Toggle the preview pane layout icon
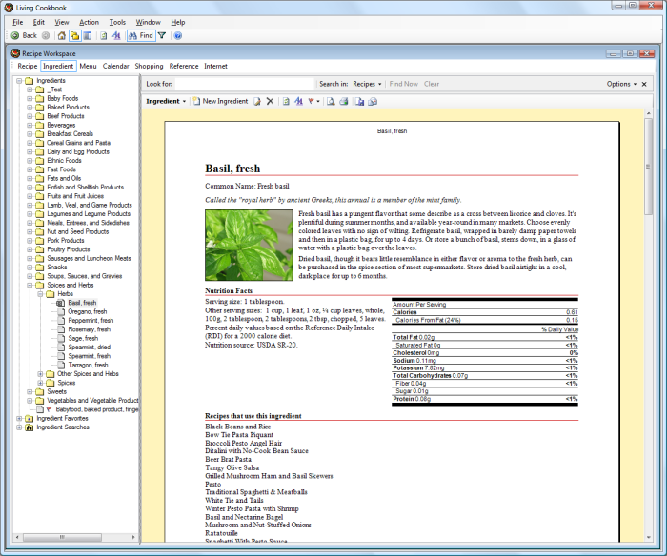Image resolution: width=667 pixels, height=556 pixels. [x=88, y=36]
